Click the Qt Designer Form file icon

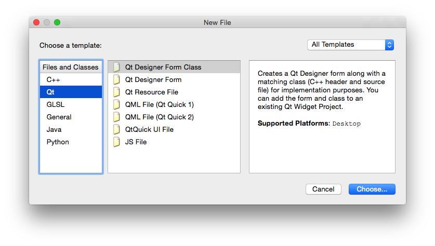pyautogui.click(x=116, y=79)
